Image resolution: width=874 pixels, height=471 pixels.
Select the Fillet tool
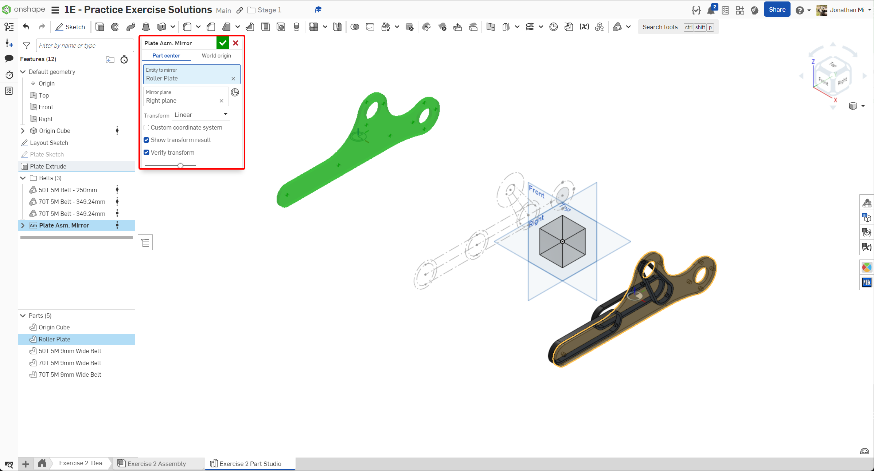pos(187,27)
